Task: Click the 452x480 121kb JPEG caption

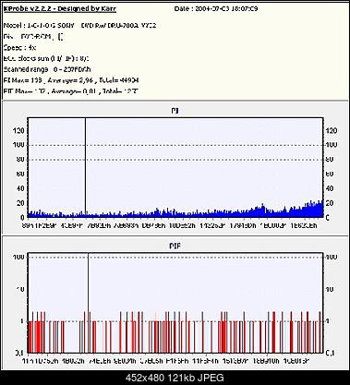Action: point(175,378)
